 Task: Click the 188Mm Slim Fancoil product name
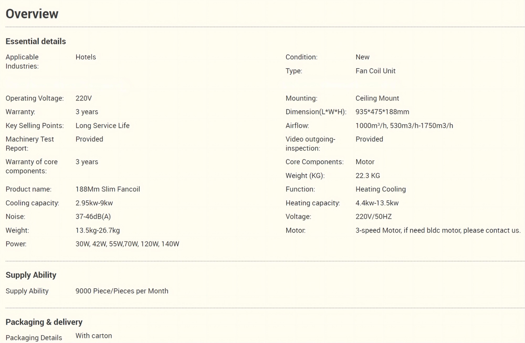coord(108,189)
